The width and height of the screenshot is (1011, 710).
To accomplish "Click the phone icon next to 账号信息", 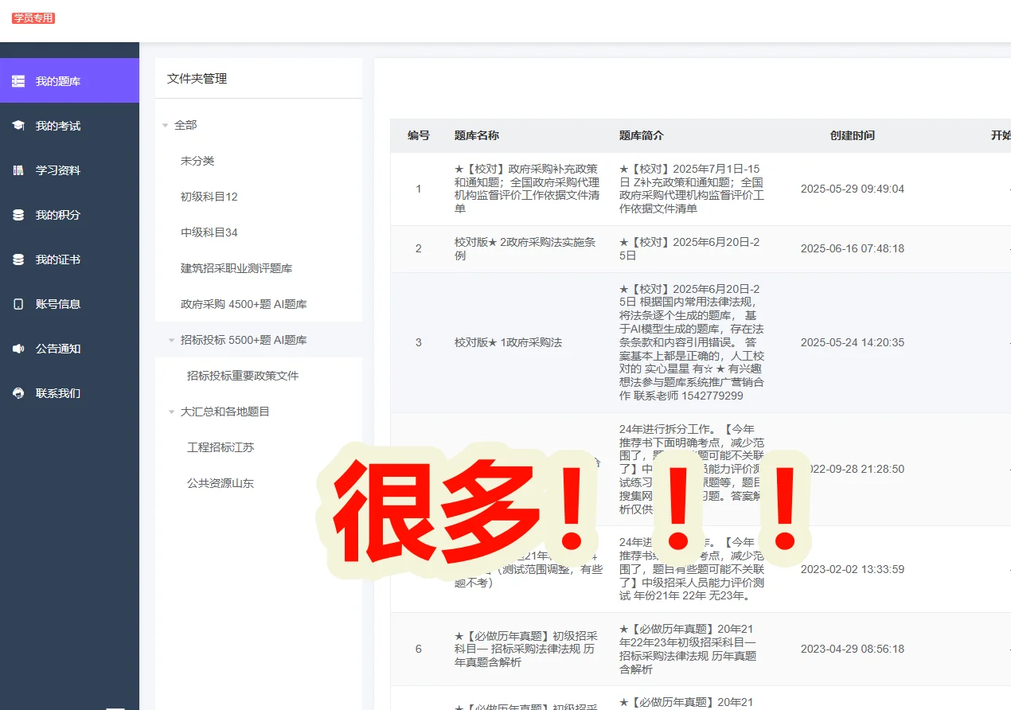I will (17, 303).
